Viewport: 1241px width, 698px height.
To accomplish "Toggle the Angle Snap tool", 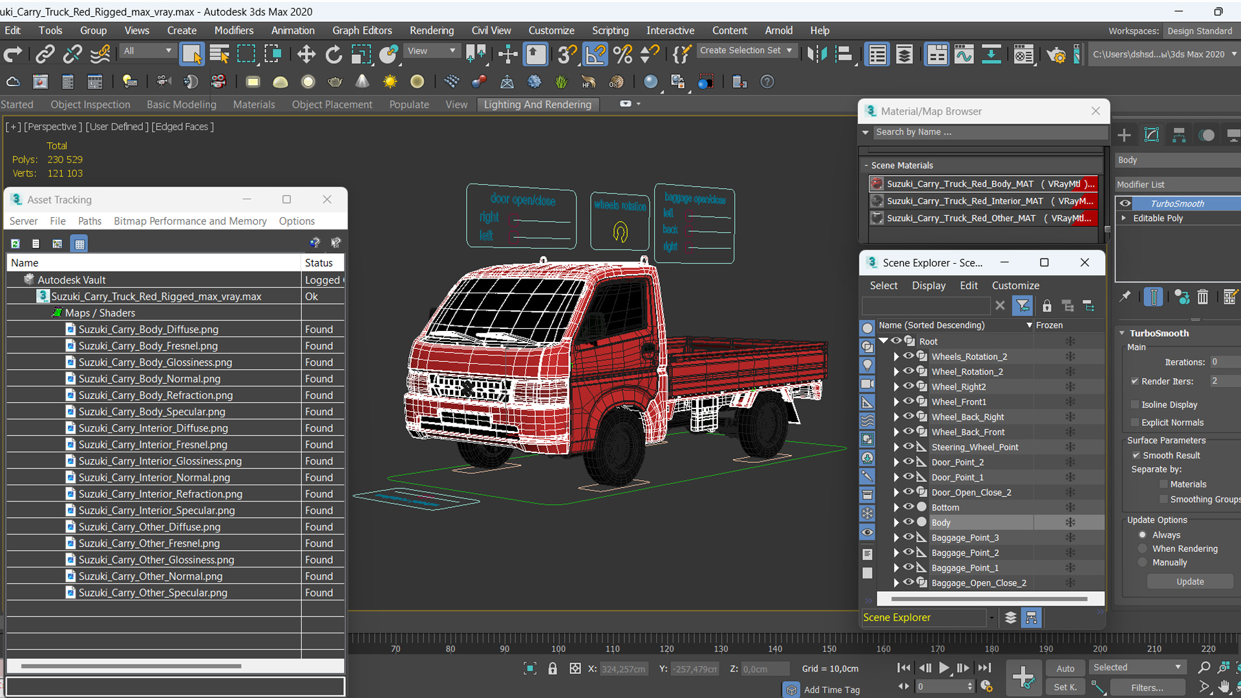I will 595,54.
